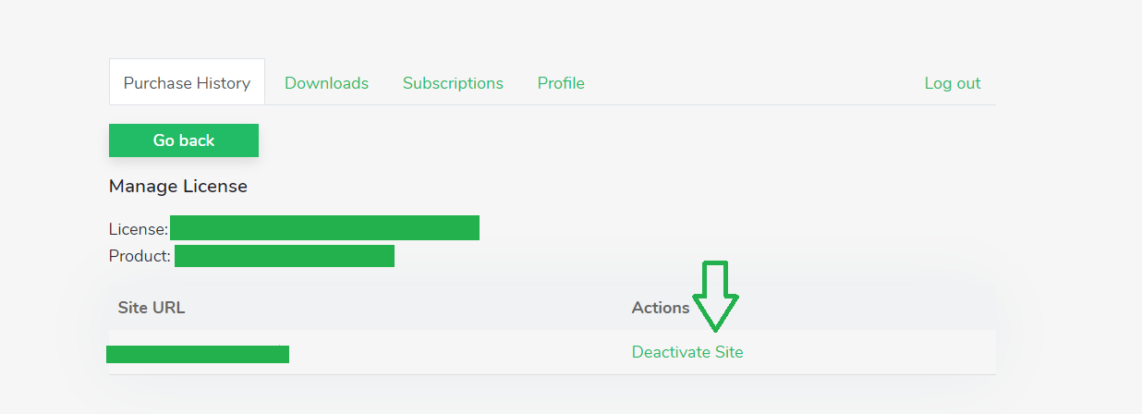This screenshot has width=1142, height=414.
Task: Click the empty tab bar space before Log out
Action: pyautogui.click(x=753, y=83)
